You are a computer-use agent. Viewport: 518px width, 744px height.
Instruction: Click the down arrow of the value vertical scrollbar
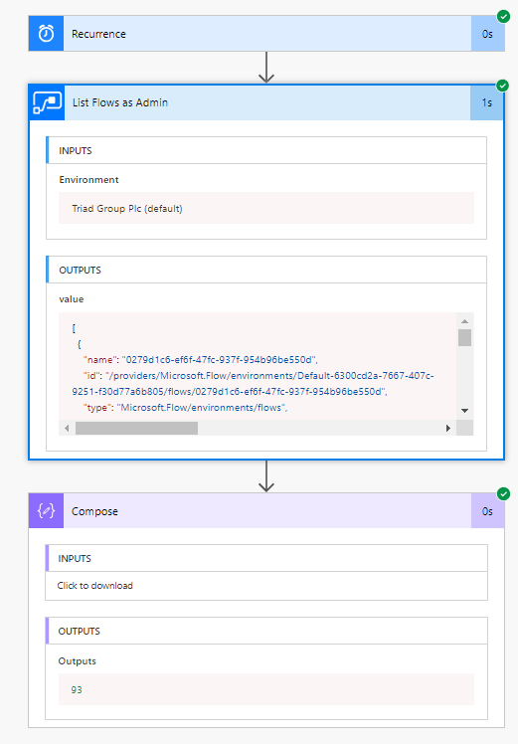pos(465,411)
